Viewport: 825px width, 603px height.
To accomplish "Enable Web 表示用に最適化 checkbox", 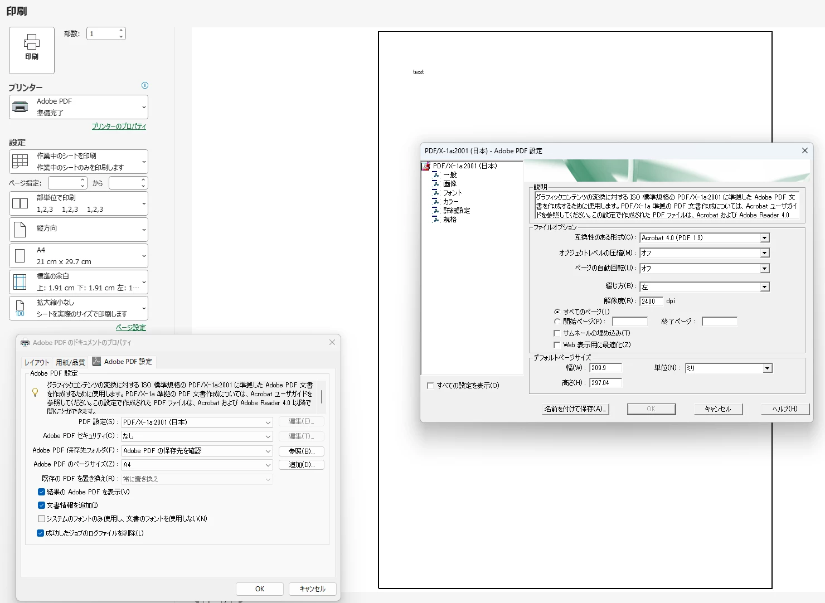I will pos(557,345).
